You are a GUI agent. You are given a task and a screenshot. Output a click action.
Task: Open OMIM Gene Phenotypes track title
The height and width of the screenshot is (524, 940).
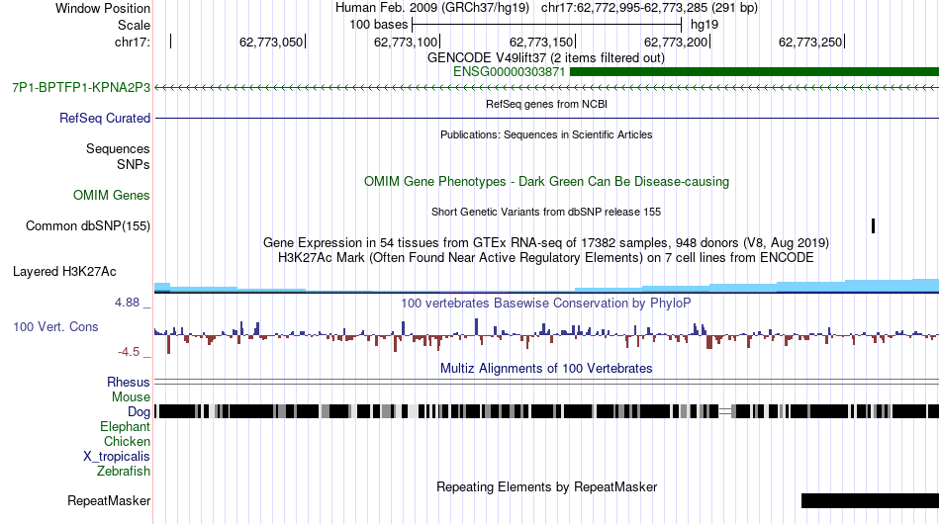[546, 182]
